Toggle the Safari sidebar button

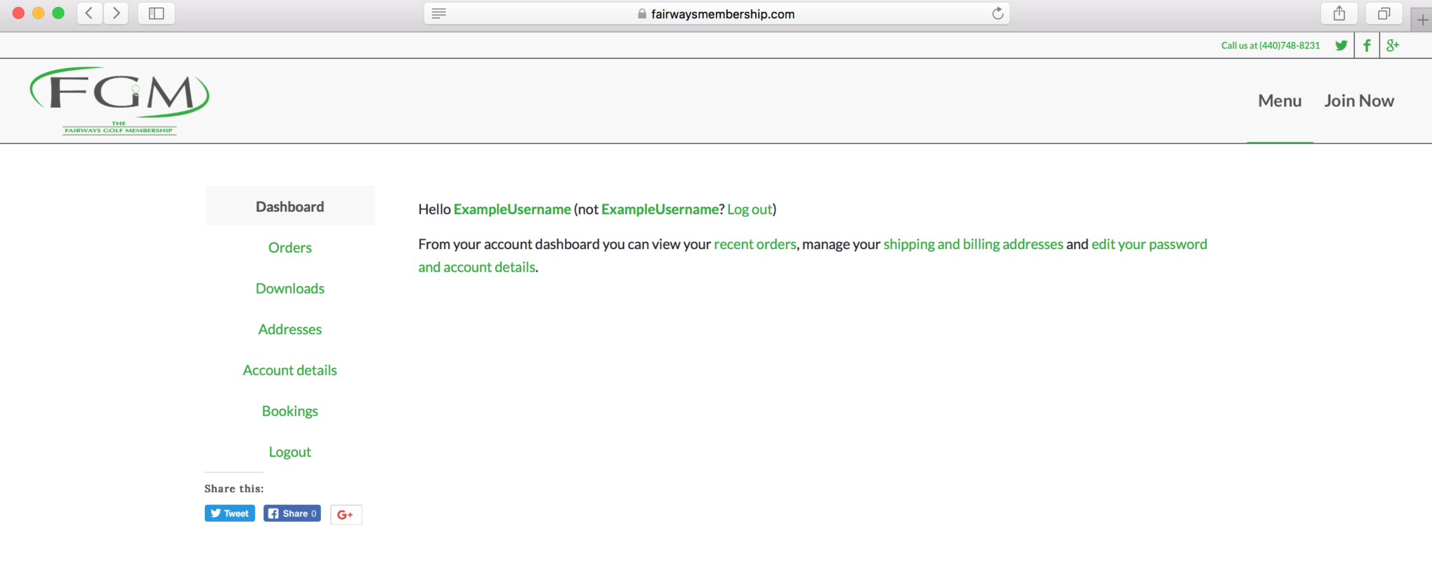point(156,13)
